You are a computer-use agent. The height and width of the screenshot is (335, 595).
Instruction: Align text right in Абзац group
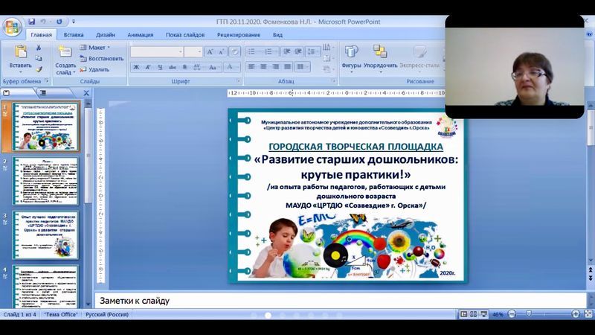point(275,67)
